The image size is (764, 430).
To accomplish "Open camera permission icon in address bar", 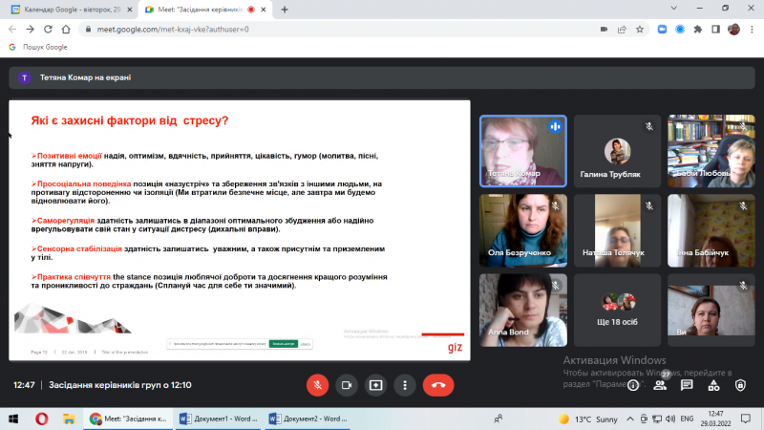I will point(604,30).
